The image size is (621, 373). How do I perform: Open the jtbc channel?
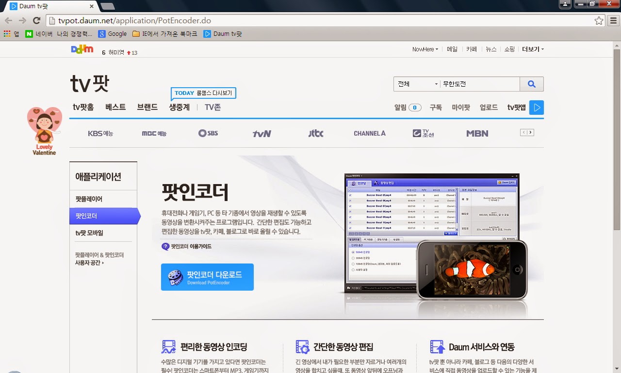point(316,133)
